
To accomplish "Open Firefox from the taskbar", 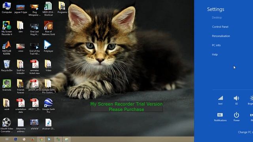I will 33,139.
